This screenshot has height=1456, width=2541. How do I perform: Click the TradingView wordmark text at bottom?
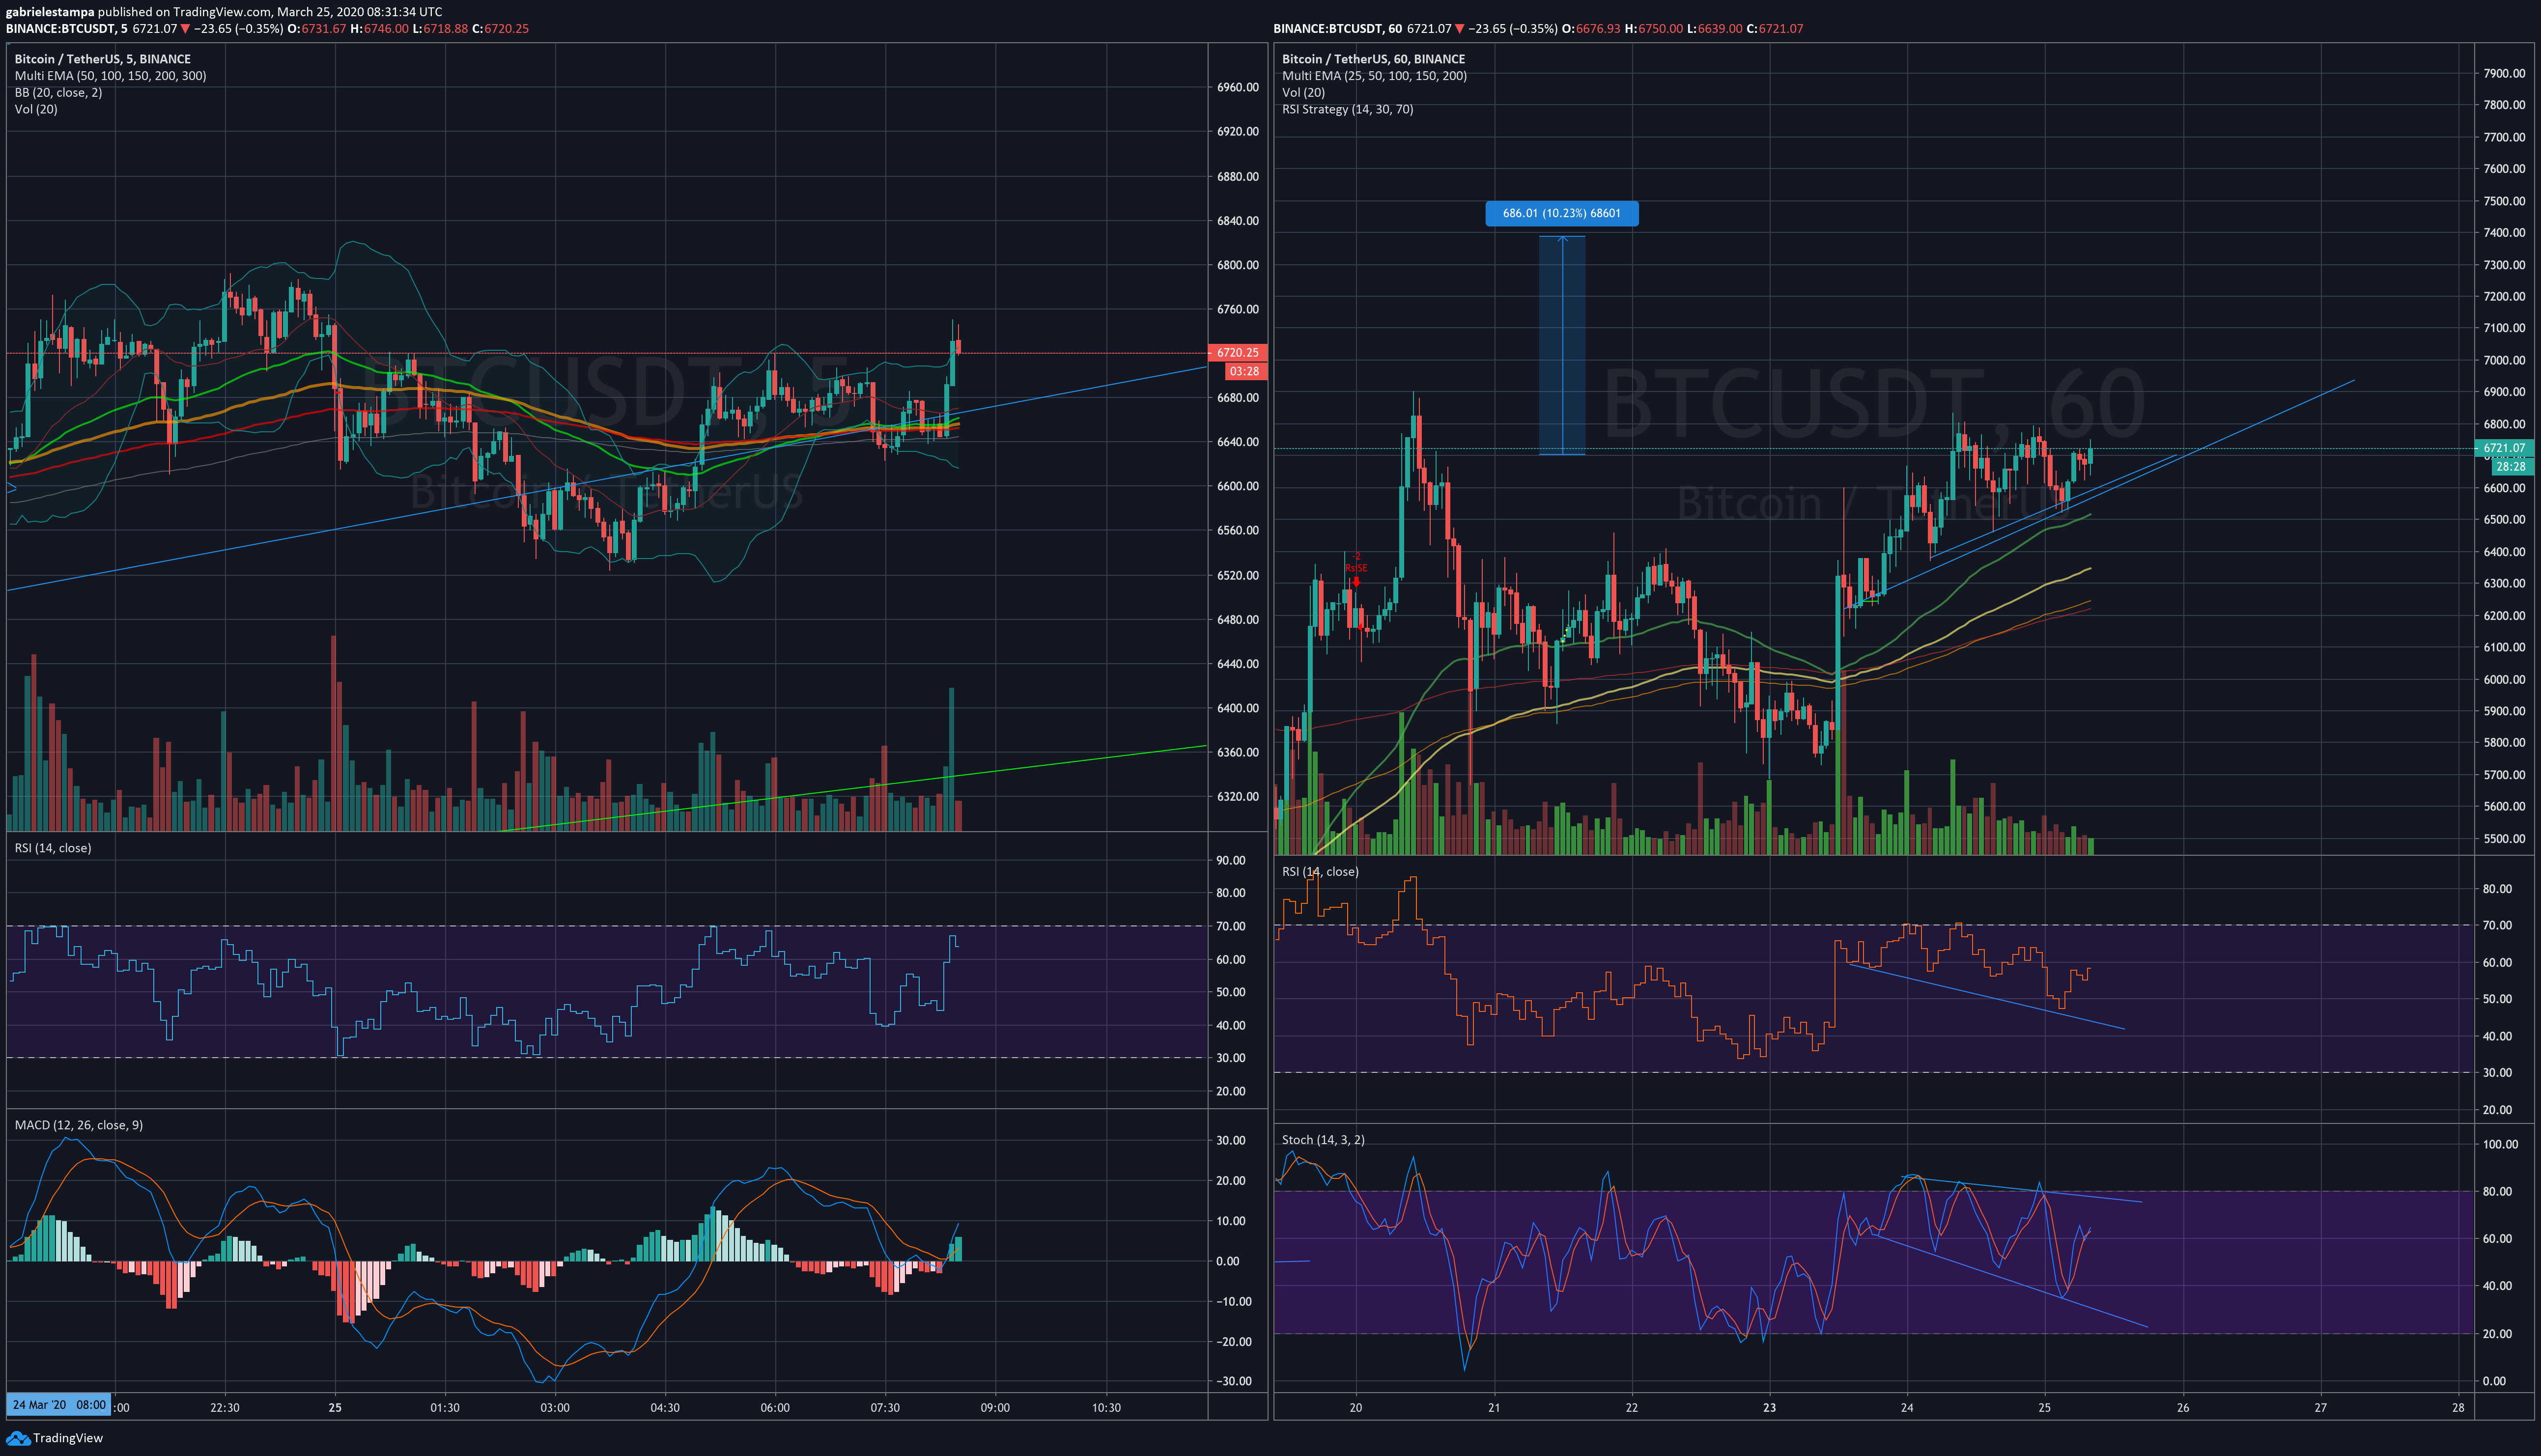coord(68,1439)
